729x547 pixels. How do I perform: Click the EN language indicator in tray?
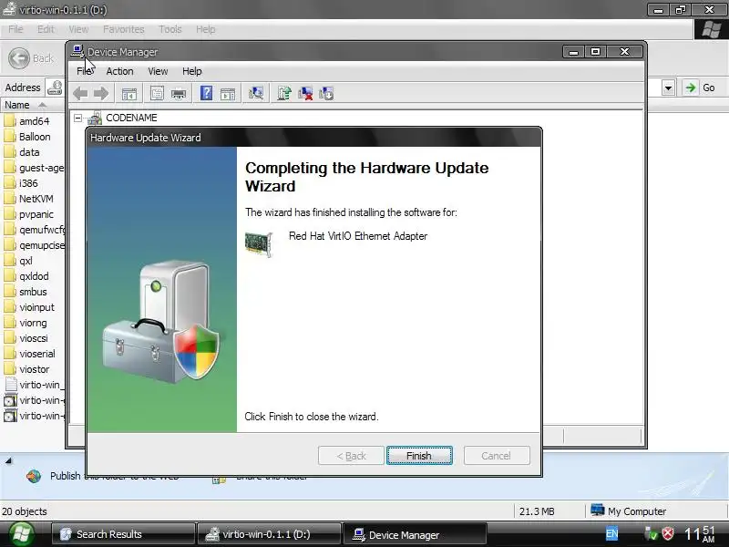click(611, 534)
